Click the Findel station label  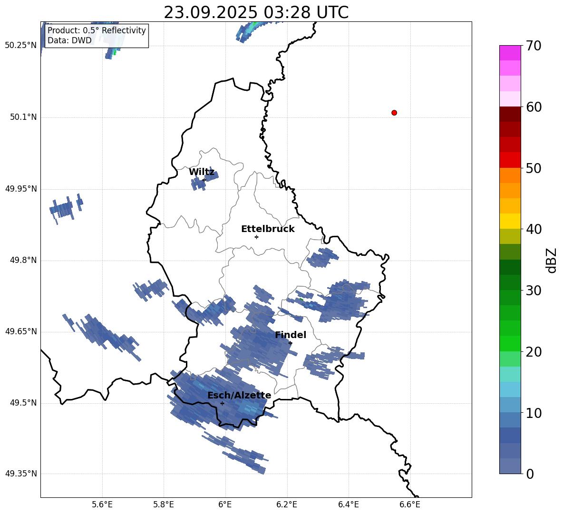click(291, 335)
